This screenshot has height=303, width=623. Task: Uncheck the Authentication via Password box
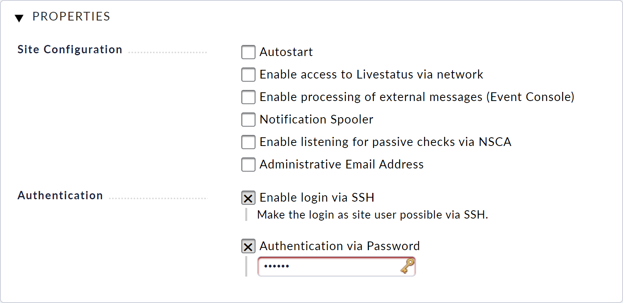[248, 246]
